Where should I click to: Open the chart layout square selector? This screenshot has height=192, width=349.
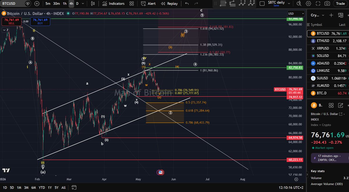tap(262, 3)
